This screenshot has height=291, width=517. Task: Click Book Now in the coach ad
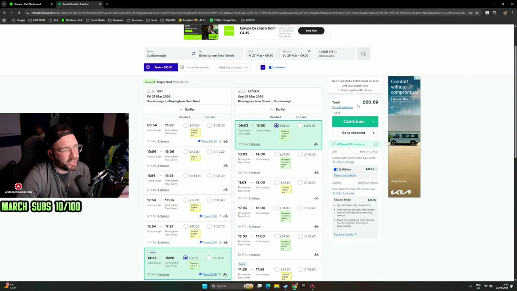[311, 31]
